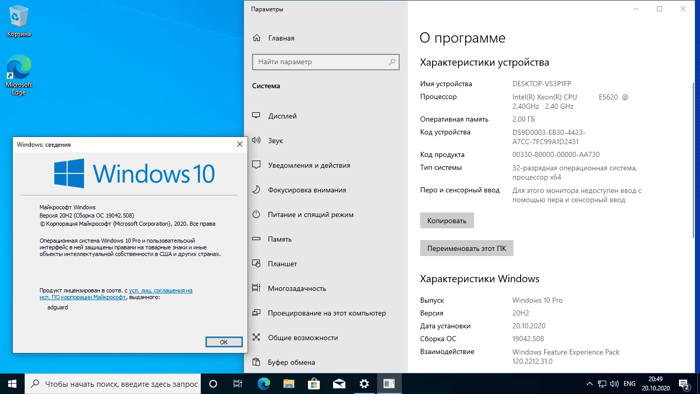Screen dimensions: 700x394
Task: Open File Explorer from the taskbar
Action: [289, 384]
